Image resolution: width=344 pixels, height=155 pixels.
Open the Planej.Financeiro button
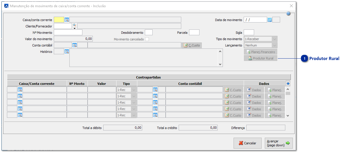tap(260, 52)
